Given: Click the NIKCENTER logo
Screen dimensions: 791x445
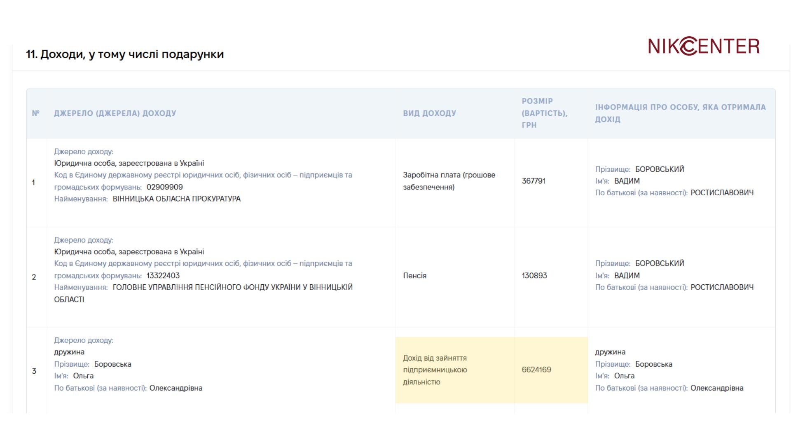Looking at the screenshot, I should coord(704,46).
